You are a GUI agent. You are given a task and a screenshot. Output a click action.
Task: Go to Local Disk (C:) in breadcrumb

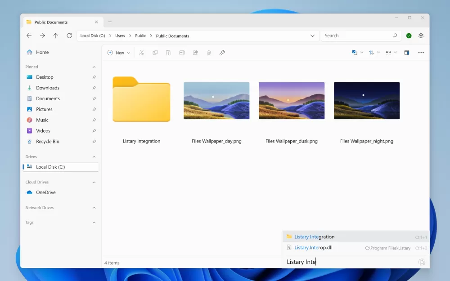pyautogui.click(x=93, y=36)
